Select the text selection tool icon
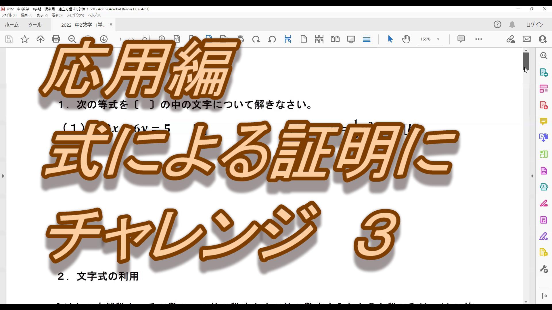Image resolution: width=552 pixels, height=310 pixels. point(390,39)
